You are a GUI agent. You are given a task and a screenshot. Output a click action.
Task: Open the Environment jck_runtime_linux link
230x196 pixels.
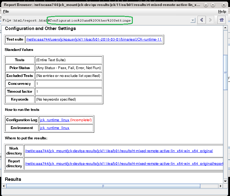pyautogui.click(x=55, y=128)
